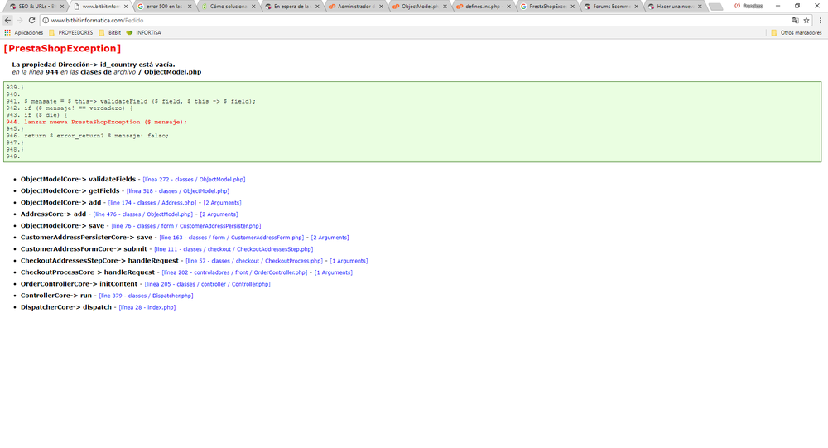Close the defines.inc.php tab
This screenshot has width=828, height=448.
click(508, 7)
